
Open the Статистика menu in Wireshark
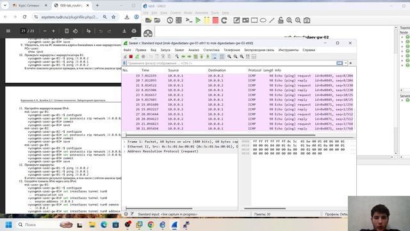(x=211, y=50)
